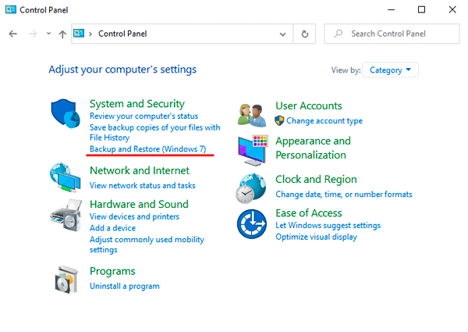
Task: Open Network and Internet category
Action: [140, 170]
